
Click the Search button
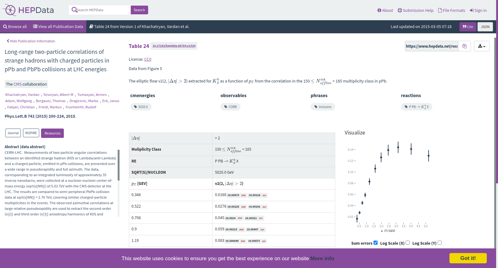[139, 10]
